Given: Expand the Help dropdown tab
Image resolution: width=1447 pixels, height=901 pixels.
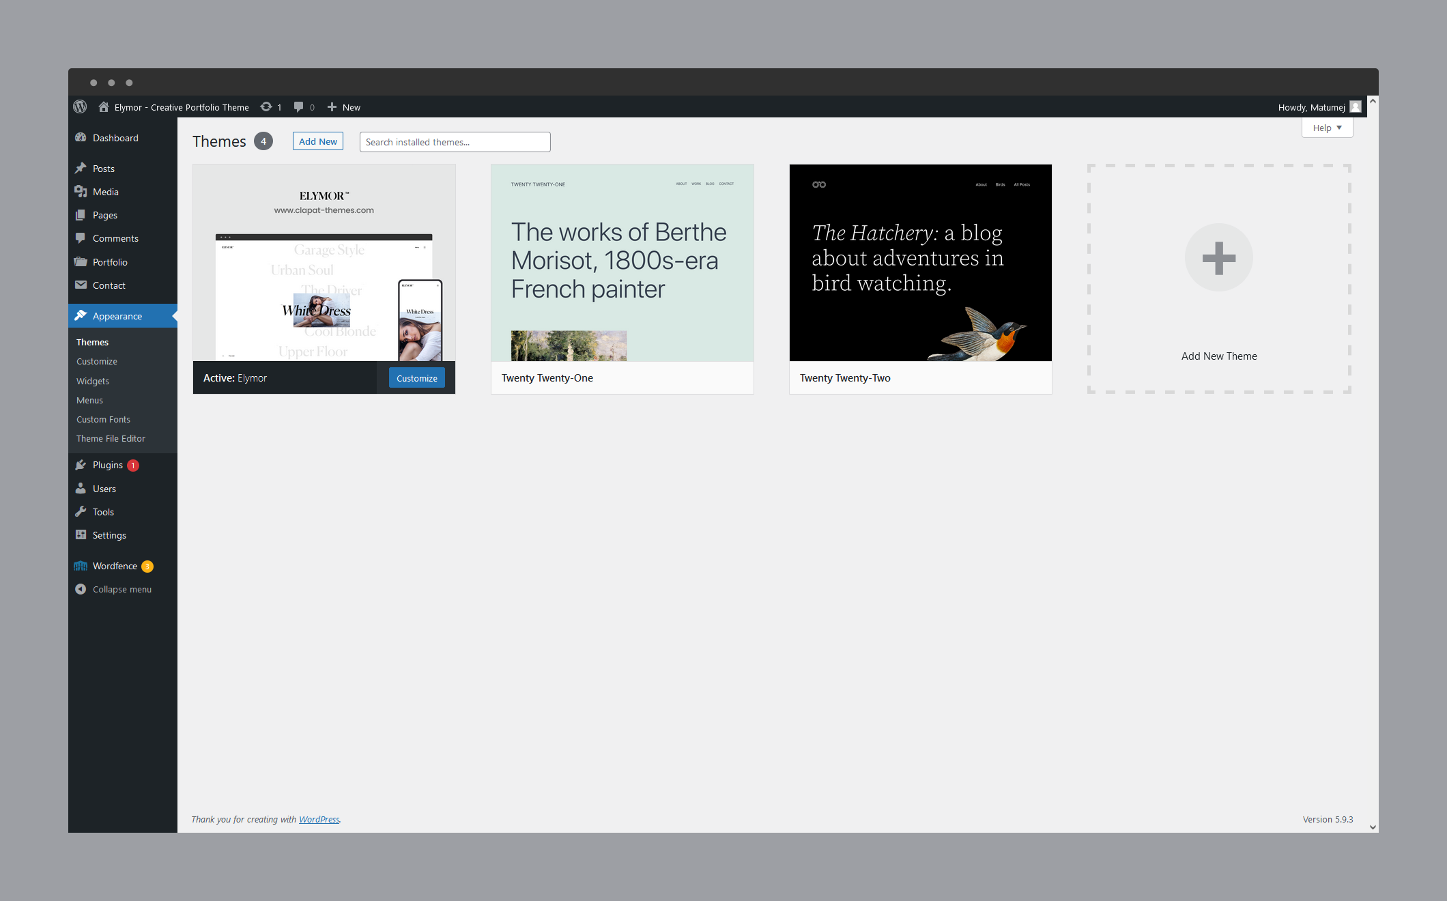Looking at the screenshot, I should coord(1327,128).
